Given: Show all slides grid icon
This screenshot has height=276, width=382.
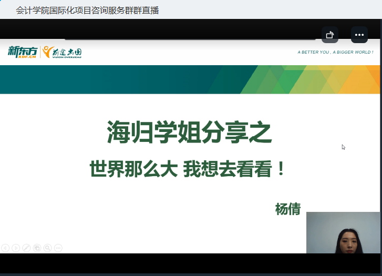Looking at the screenshot, I should (x=37, y=248).
